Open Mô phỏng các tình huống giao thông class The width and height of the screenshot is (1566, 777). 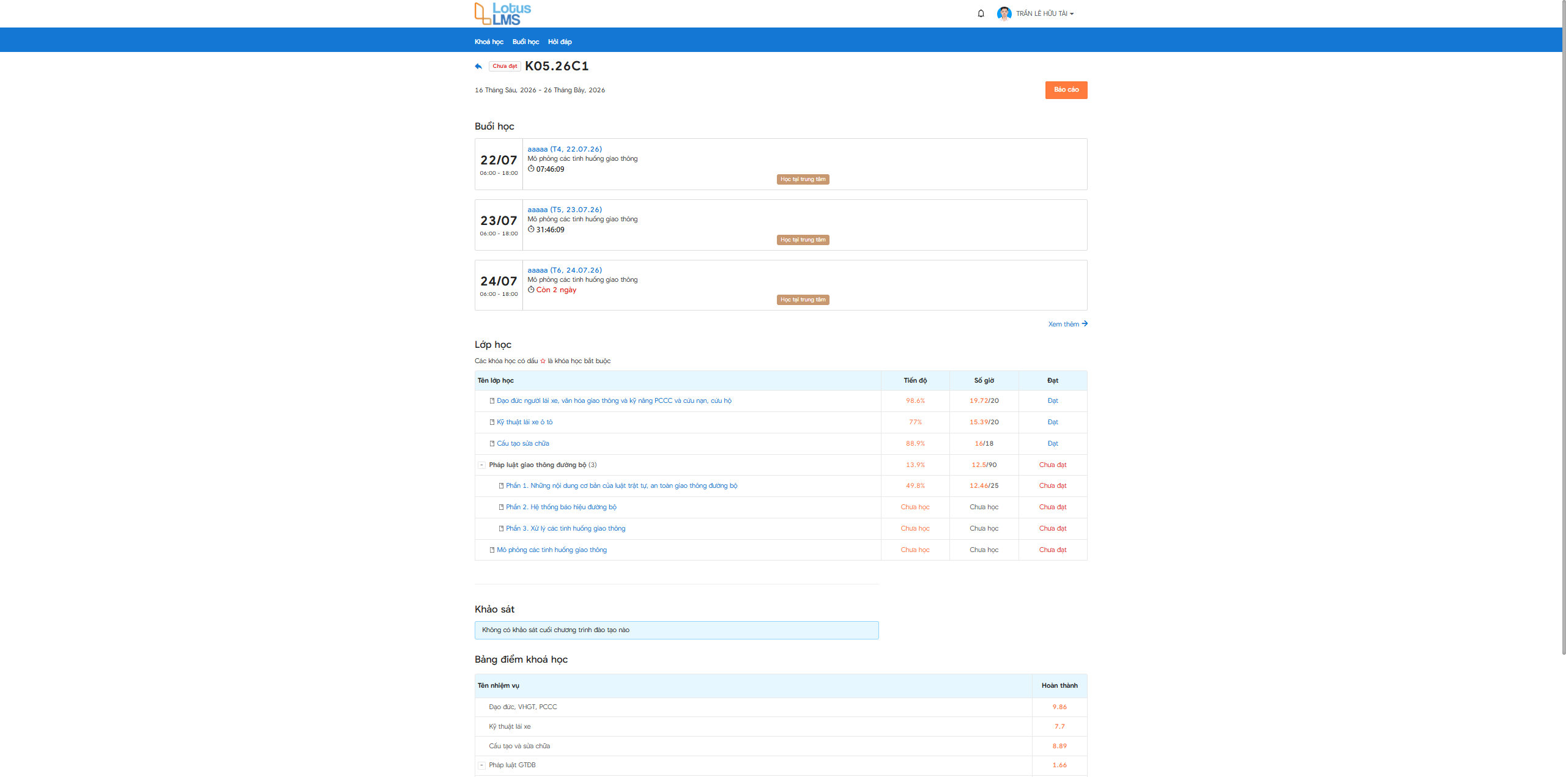552,550
